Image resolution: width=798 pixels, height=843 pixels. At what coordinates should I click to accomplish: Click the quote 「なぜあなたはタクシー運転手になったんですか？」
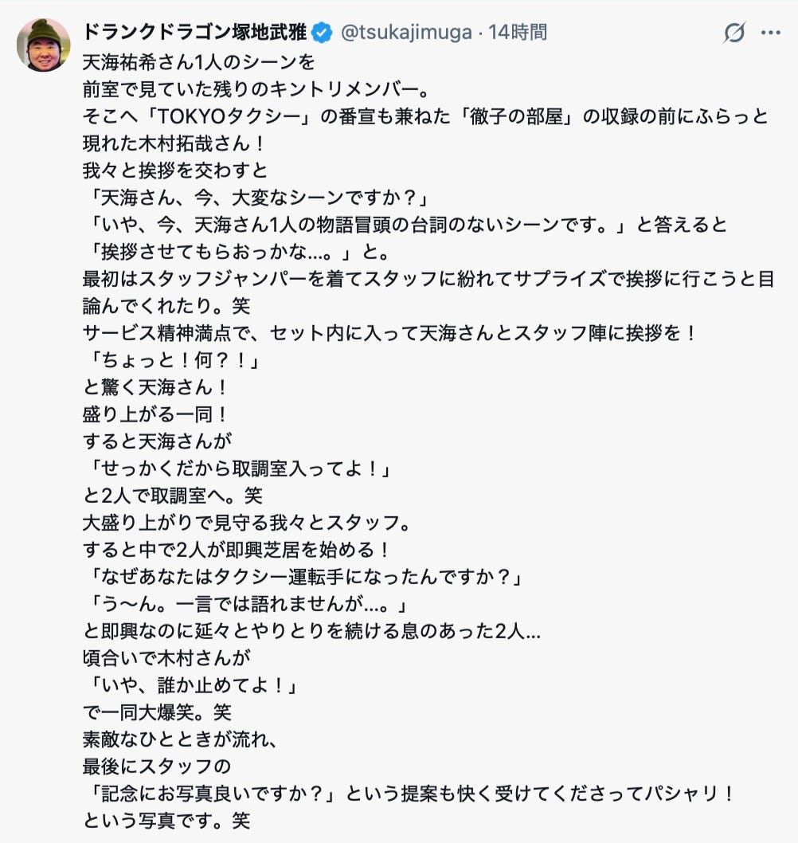(x=307, y=578)
